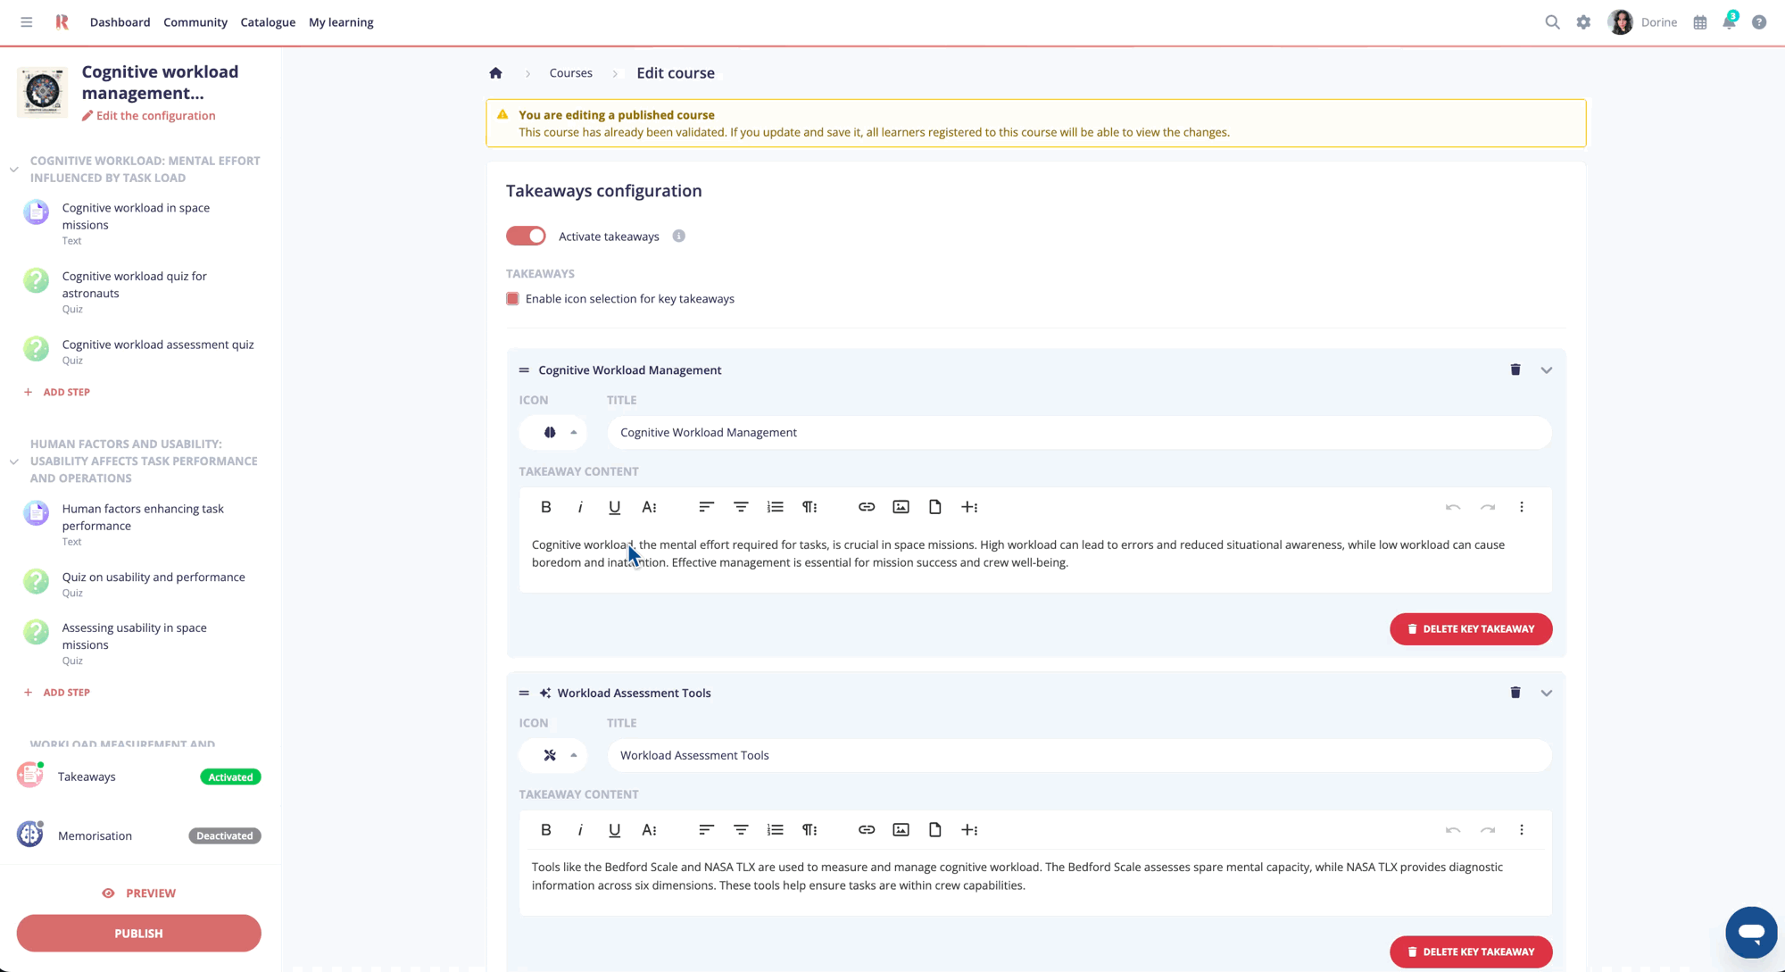
Task: Open the chat bubble widget
Action: [1751, 932]
